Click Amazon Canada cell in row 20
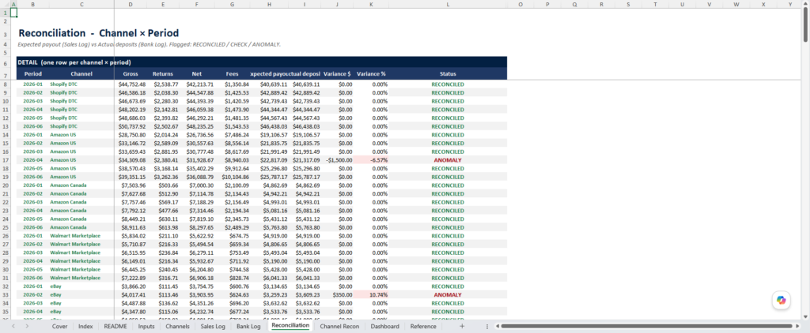Screen dimensions: 810x333 pos(81,185)
